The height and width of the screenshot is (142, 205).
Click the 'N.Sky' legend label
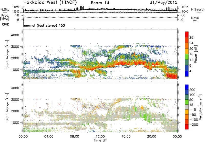tap(5, 9)
